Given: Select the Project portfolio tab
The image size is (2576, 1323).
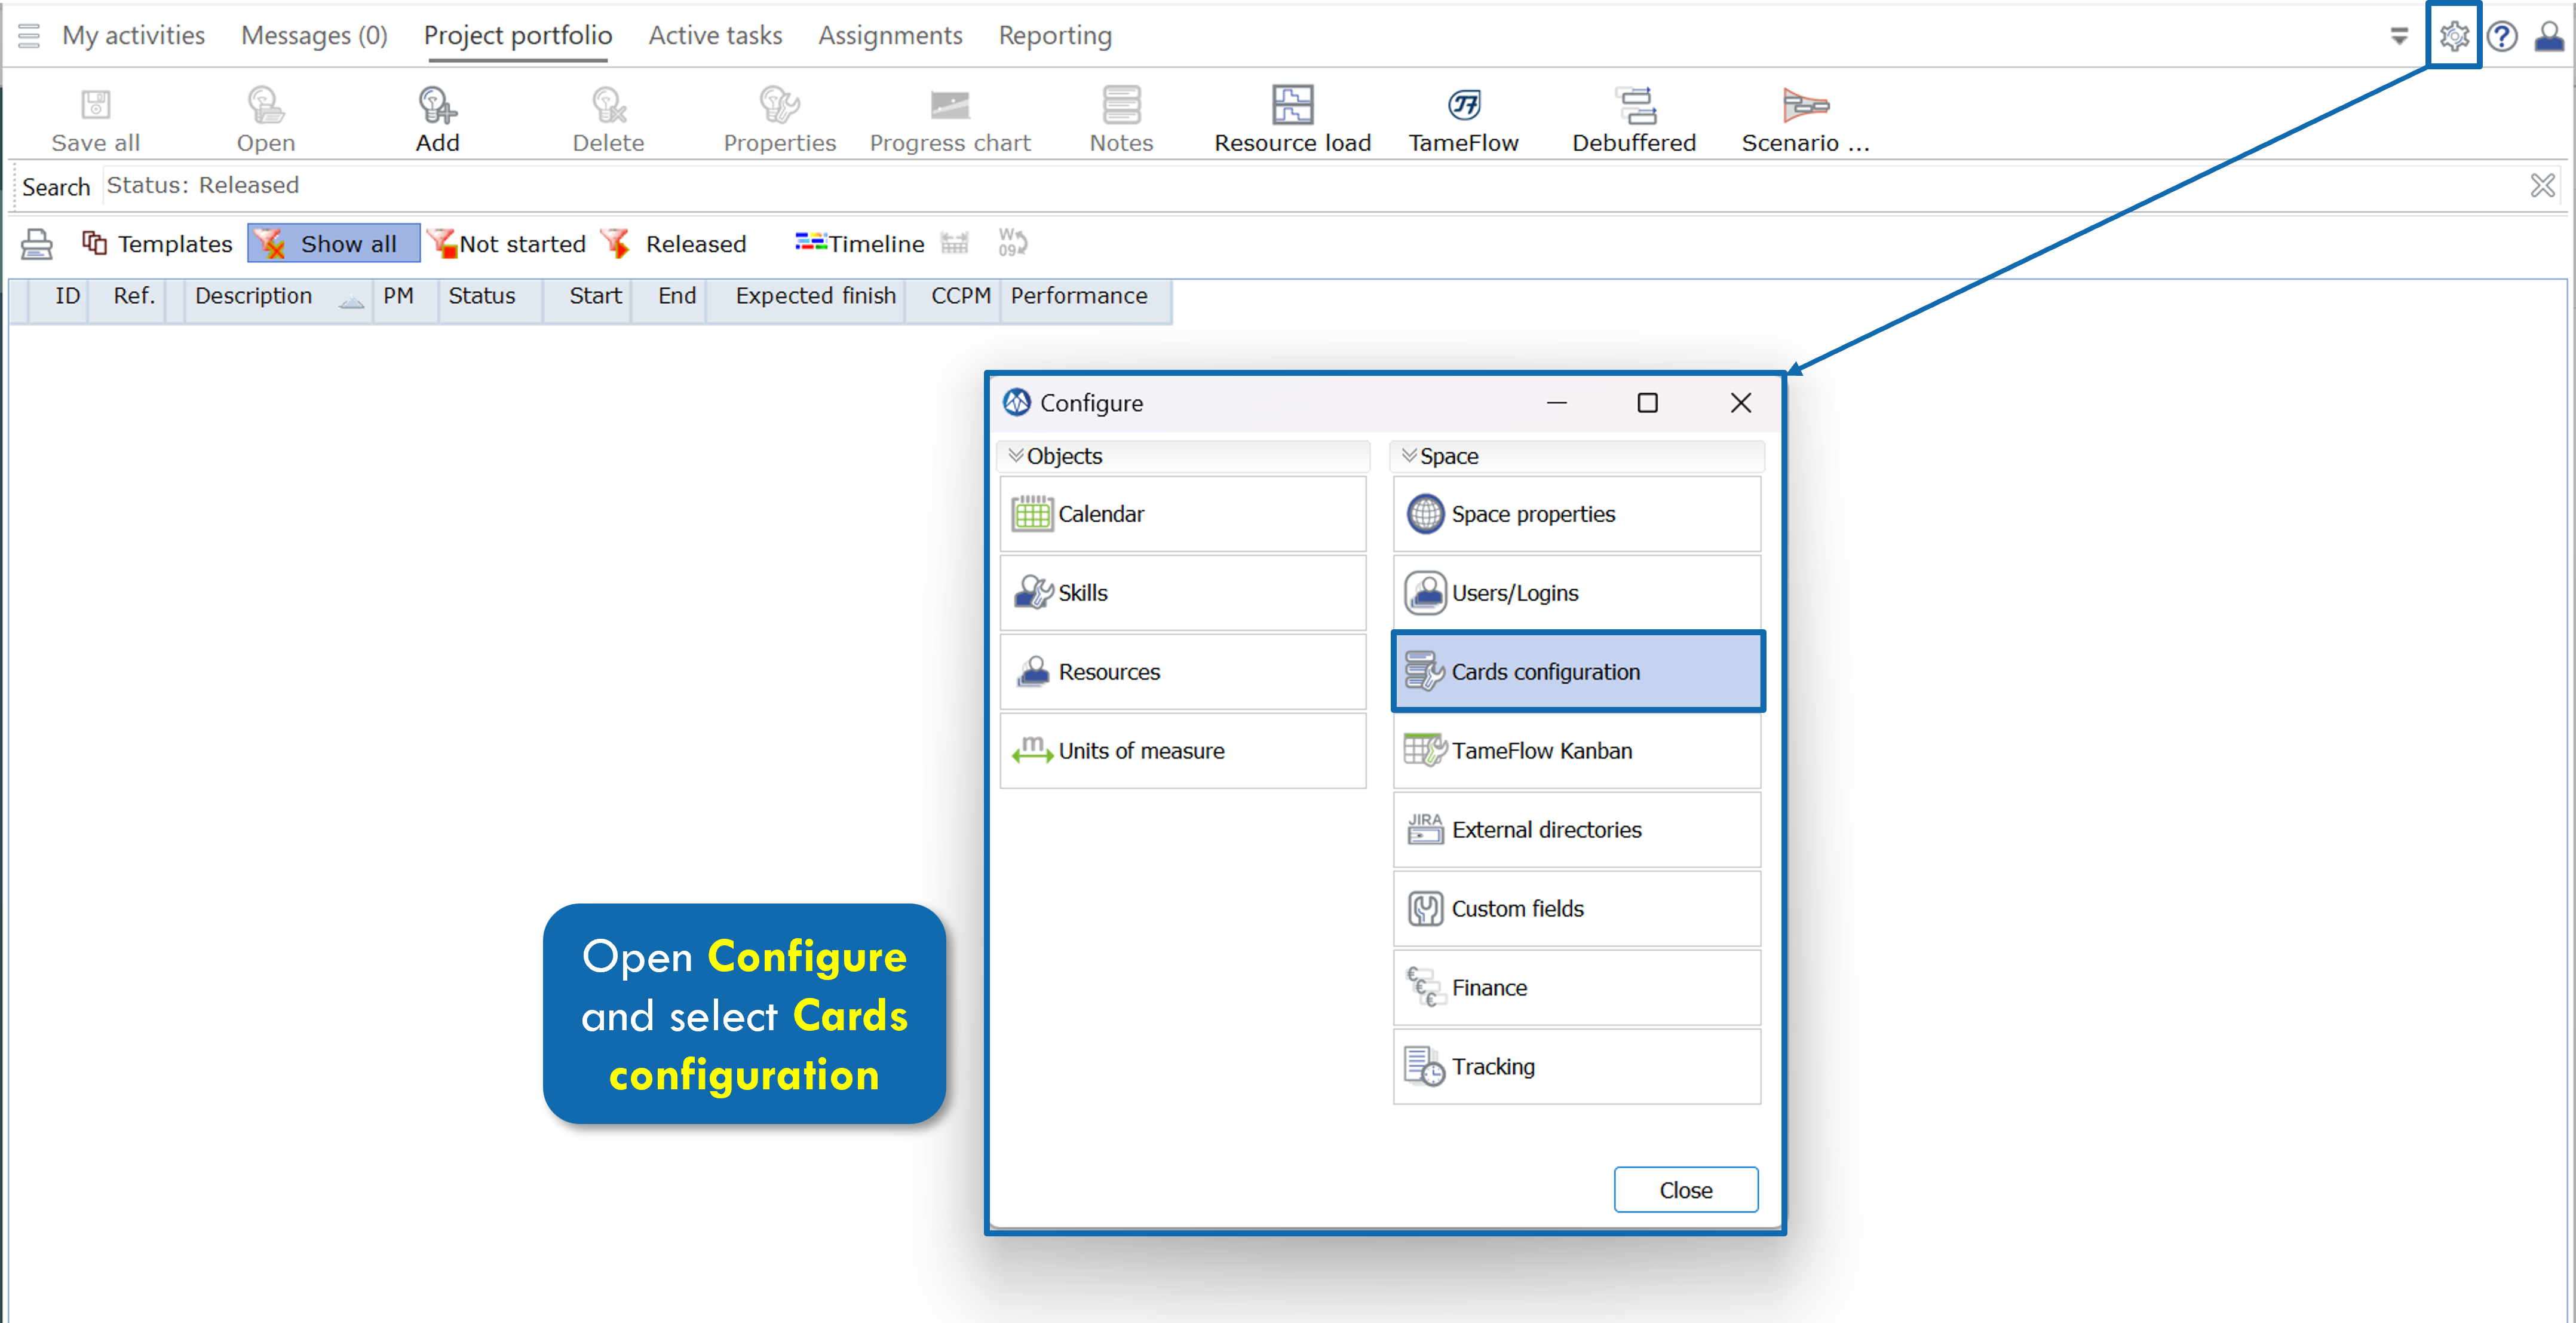Looking at the screenshot, I should 518,36.
